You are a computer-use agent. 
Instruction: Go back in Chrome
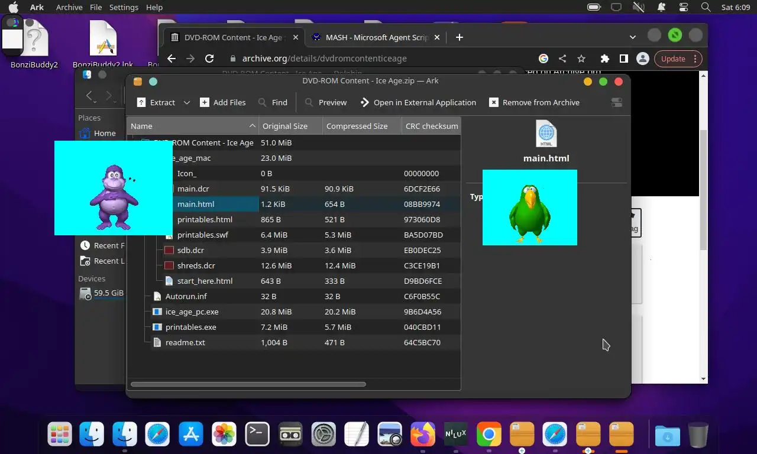[172, 59]
